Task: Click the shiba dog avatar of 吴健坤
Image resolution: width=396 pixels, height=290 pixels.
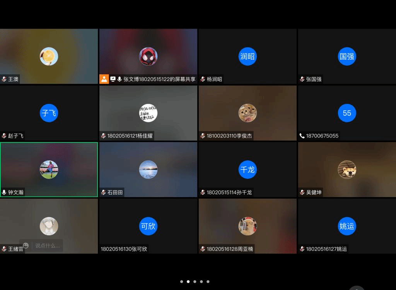Action: 346,170
